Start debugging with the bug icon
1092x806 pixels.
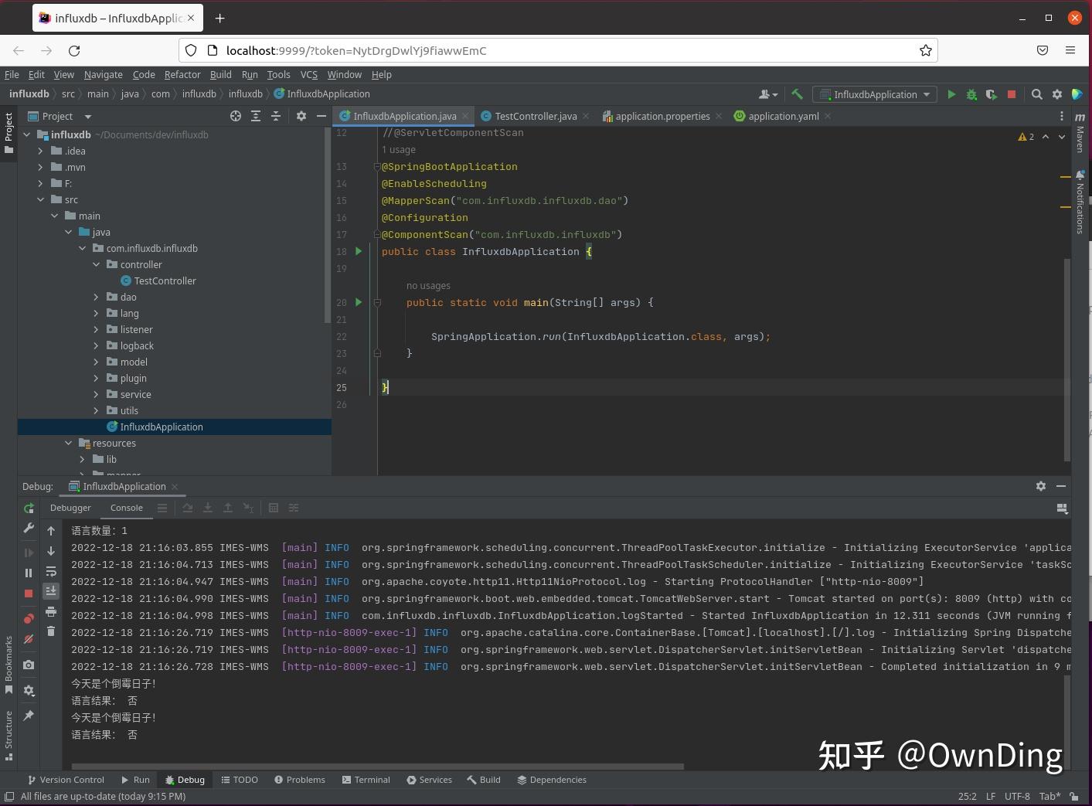[x=971, y=94]
